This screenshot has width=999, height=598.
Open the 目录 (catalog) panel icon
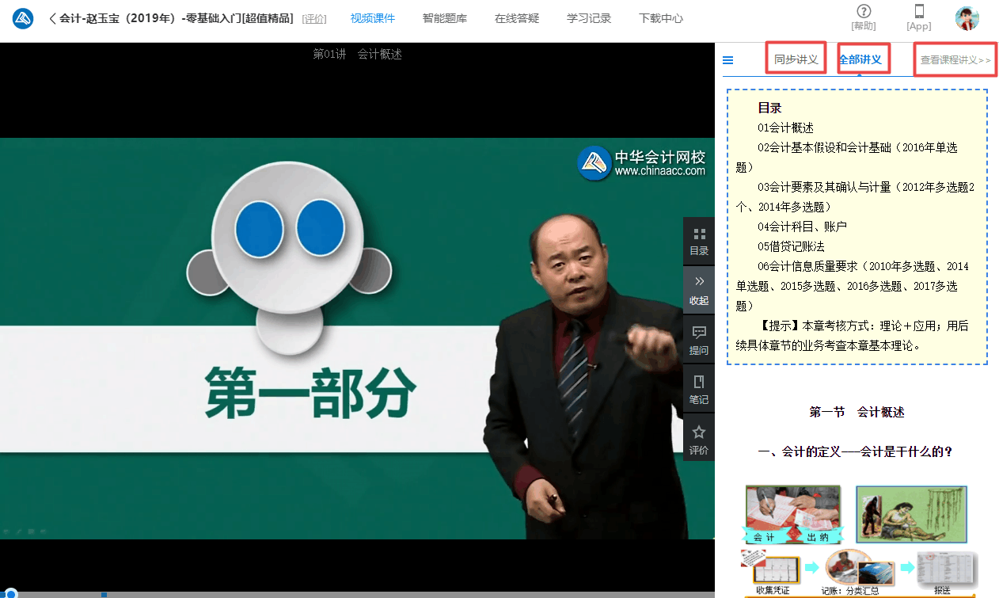[698, 242]
